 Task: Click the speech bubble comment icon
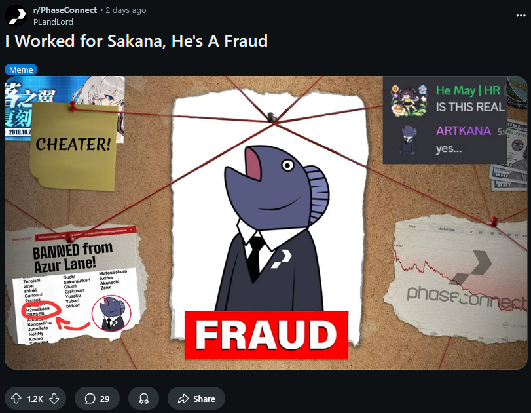(90, 399)
